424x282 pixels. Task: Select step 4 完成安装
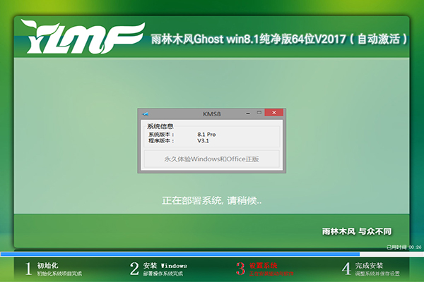pos(371,269)
